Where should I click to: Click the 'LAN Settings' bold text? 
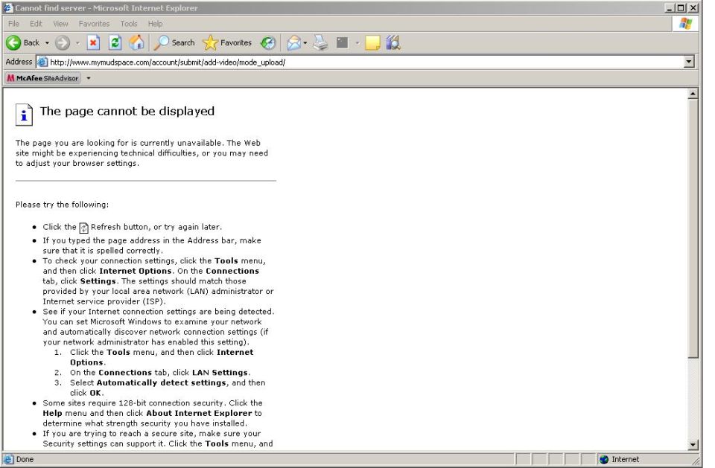[x=220, y=373]
